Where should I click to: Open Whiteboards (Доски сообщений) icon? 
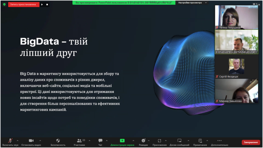(180, 141)
